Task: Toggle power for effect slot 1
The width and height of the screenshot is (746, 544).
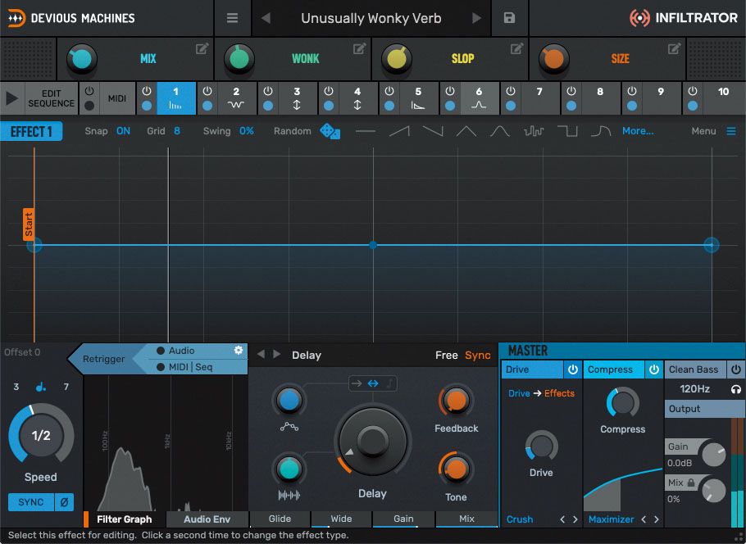Action: (147, 91)
